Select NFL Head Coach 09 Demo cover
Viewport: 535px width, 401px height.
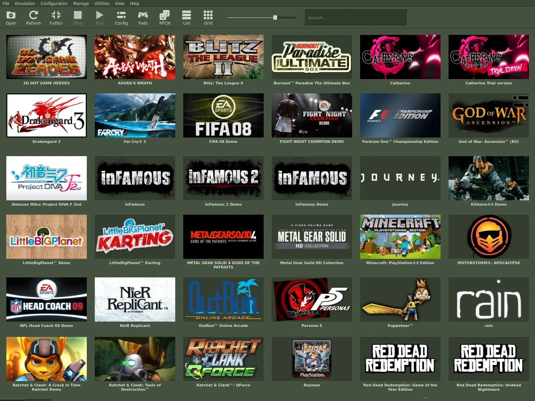pyautogui.click(x=47, y=299)
